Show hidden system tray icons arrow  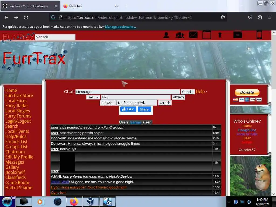click(x=229, y=202)
